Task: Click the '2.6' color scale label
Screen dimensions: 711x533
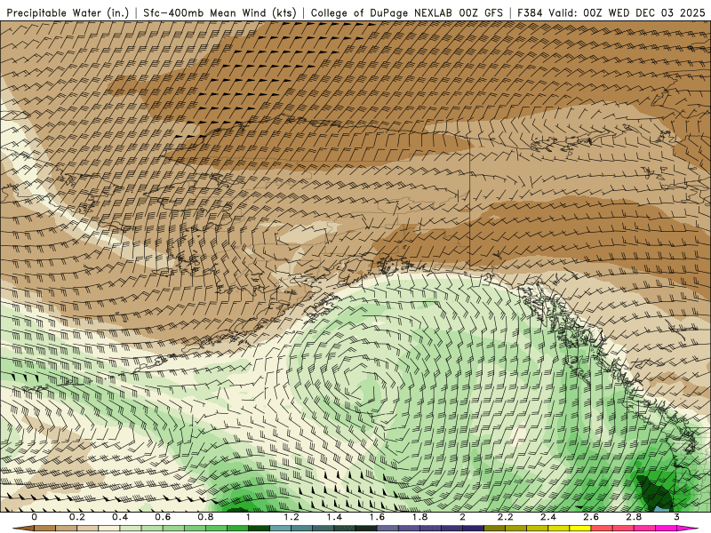Action: [x=591, y=517]
